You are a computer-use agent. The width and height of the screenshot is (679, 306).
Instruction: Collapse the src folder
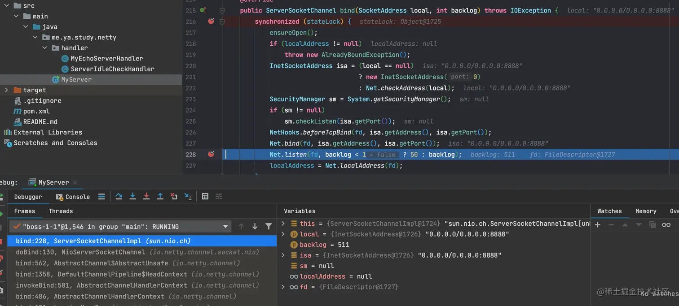click(x=6, y=5)
